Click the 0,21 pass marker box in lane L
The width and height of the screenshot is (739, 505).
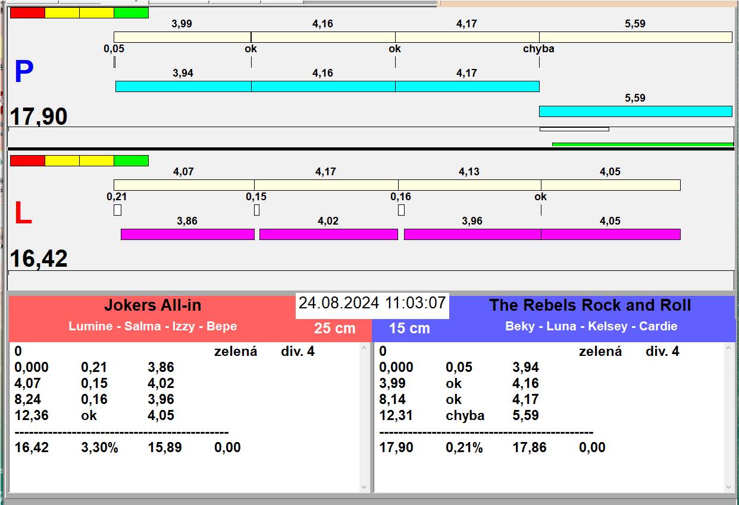(117, 210)
